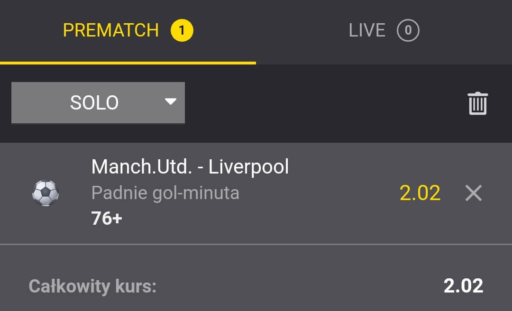Viewport: 512px width, 311px height.
Task: Click the Całkowity kurs label
Action: [92, 286]
